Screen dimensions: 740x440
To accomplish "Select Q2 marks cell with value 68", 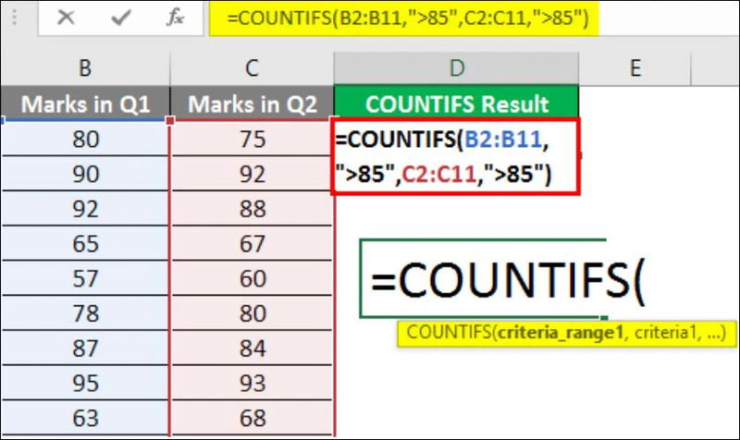I will [252, 418].
